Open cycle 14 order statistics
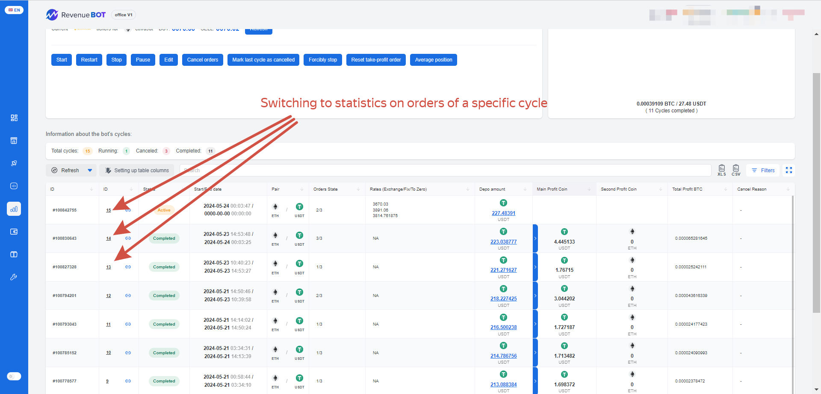821x394 pixels. (x=109, y=238)
